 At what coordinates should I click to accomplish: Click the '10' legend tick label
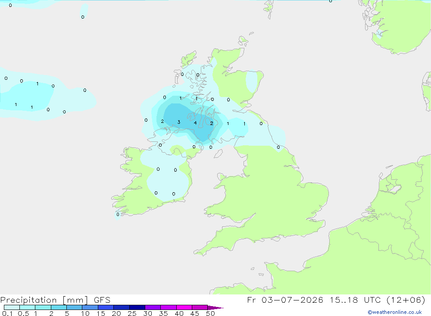click(85, 313)
